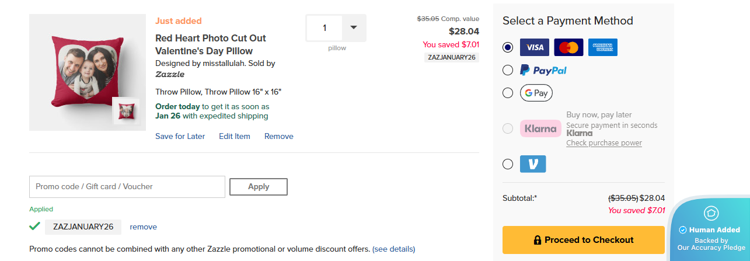750x261 pixels.
Task: Open the small pillow preview thumbnail
Action: tap(125, 111)
